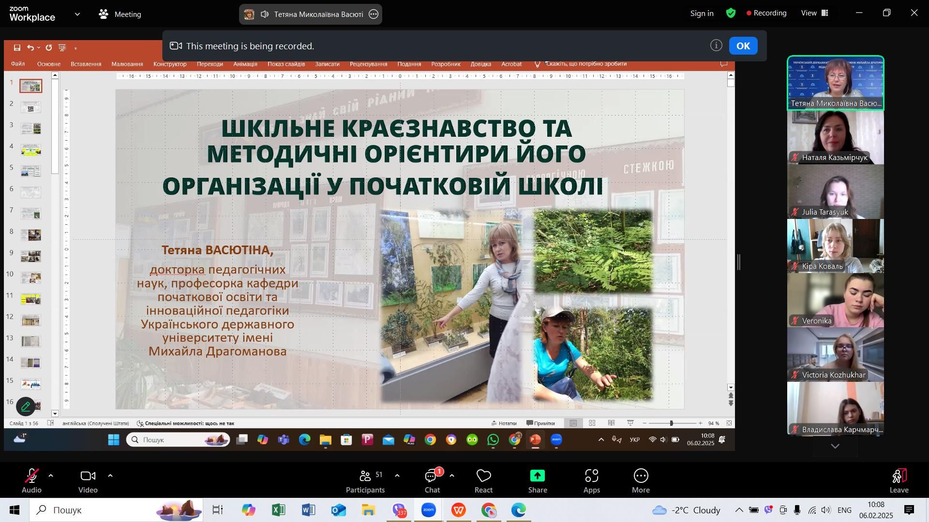Switch to slide sorter view icon
This screenshot has width=929, height=522.
tap(592, 423)
